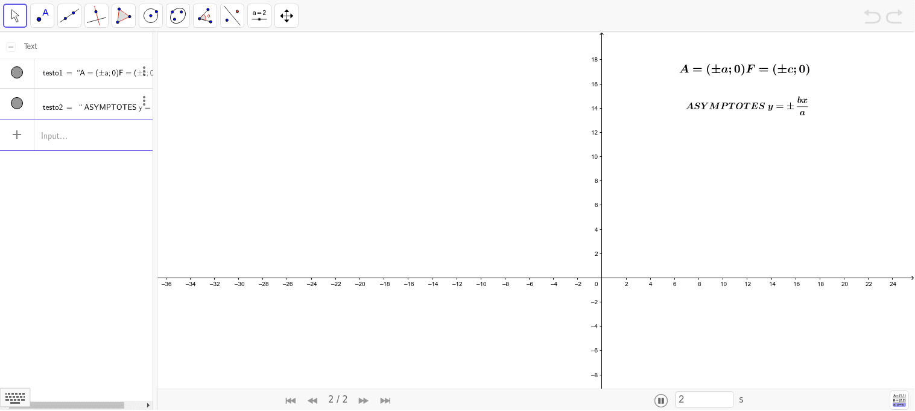The height and width of the screenshot is (411, 915).
Task: Select the Ellipse conic tool
Action: pyautogui.click(x=178, y=16)
